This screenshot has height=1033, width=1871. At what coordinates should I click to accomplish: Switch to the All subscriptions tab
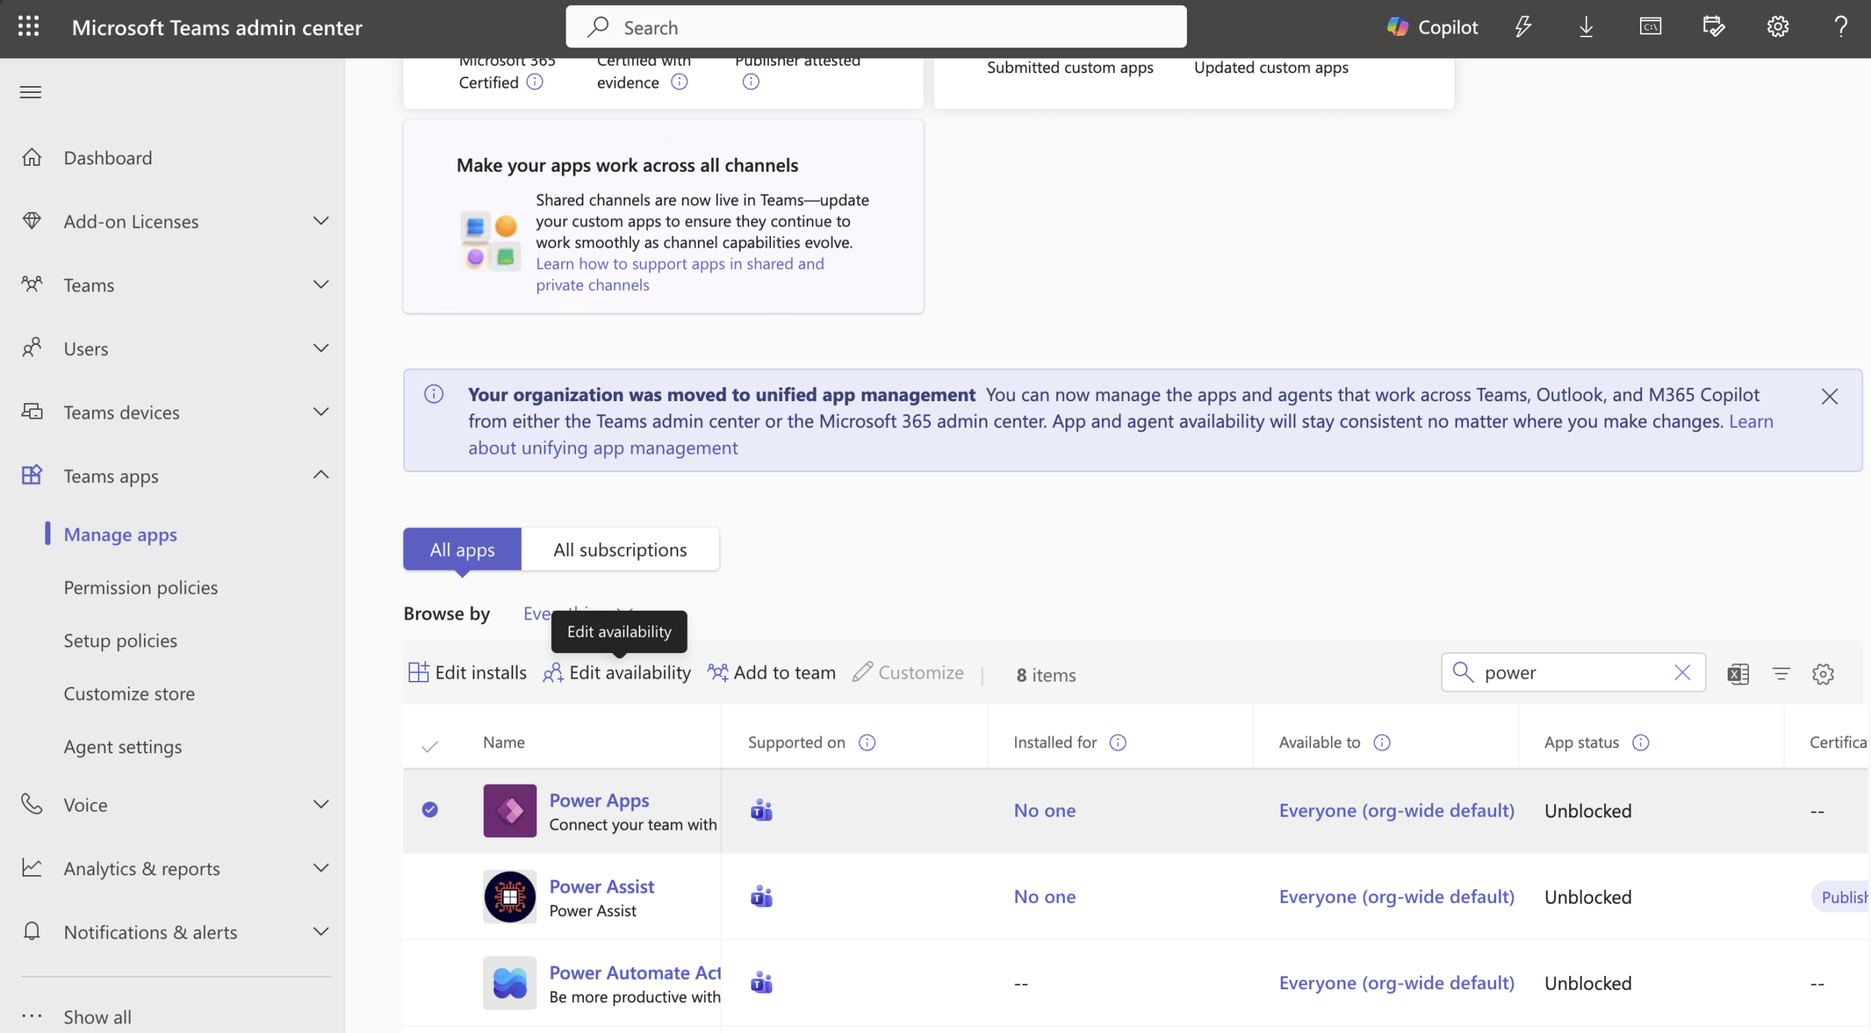coord(620,549)
